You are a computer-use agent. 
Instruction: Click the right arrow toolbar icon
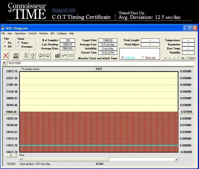[x=47, y=56]
